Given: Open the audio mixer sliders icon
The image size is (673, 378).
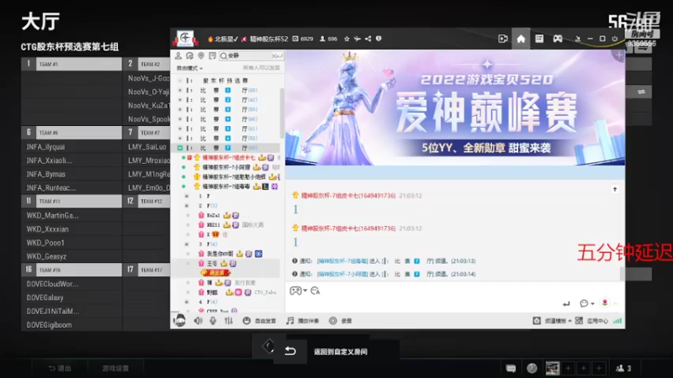Looking at the screenshot, I should pos(228,321).
